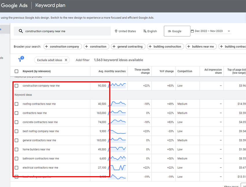246x187 pixels.
Task: Click 'electrical contractors near me' keyword text
Action: [x=40, y=168]
